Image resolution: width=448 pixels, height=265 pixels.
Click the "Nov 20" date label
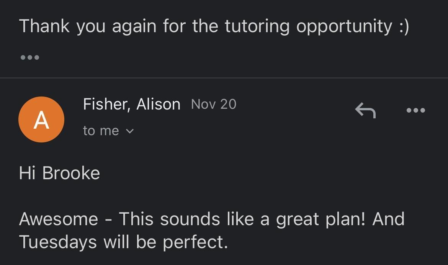[x=214, y=104]
